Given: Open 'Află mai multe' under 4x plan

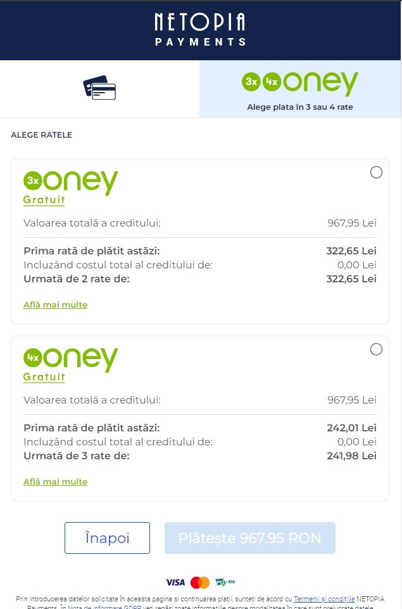Looking at the screenshot, I should 56,482.
